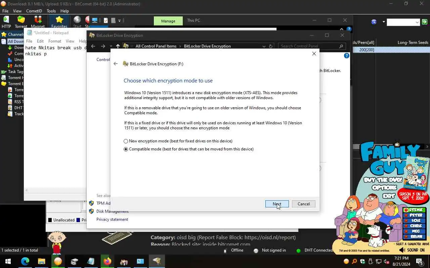430x268 pixels.
Task: Select PETER character in Family Guy gadget
Action: coord(414,215)
